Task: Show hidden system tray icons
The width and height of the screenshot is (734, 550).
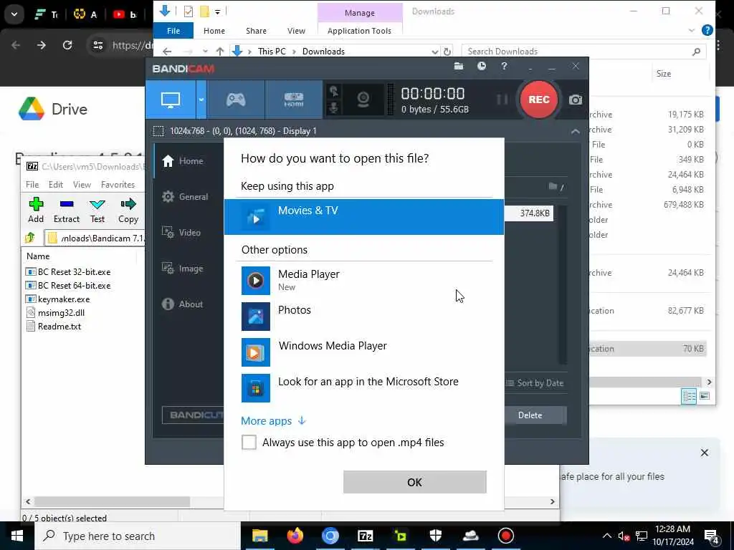Action: (x=606, y=536)
